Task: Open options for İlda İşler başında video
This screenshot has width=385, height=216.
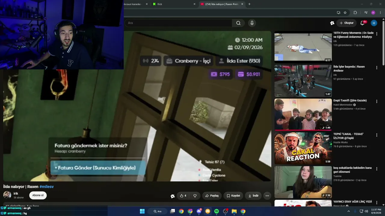Action: [377, 68]
